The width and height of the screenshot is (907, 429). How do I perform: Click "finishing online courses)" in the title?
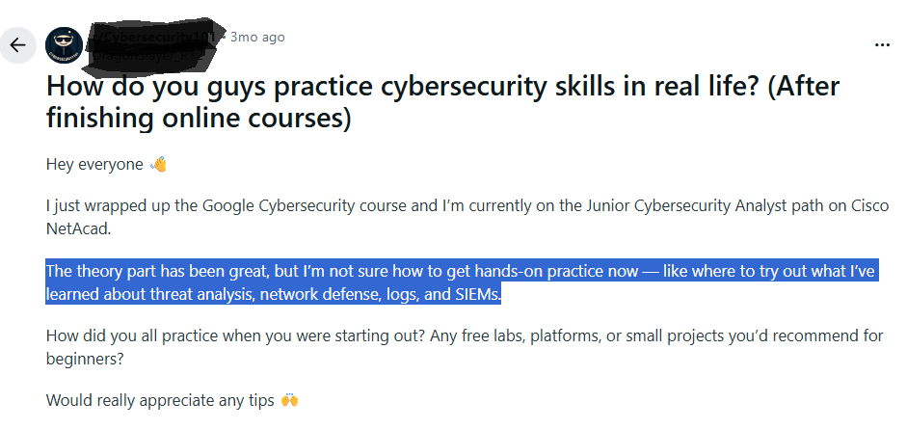tap(198, 118)
